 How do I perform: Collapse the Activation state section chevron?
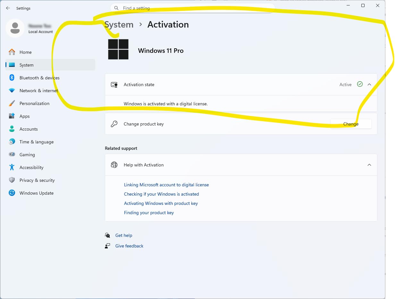coord(369,85)
